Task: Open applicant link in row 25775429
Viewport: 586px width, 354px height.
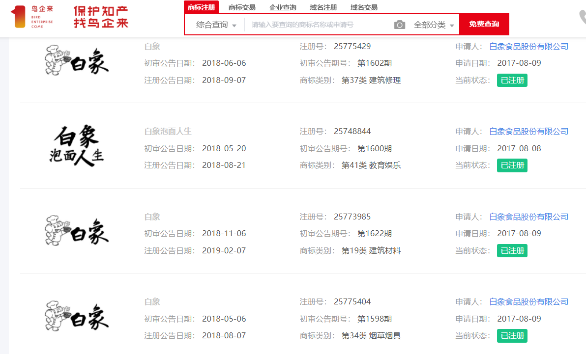Action: (529, 46)
